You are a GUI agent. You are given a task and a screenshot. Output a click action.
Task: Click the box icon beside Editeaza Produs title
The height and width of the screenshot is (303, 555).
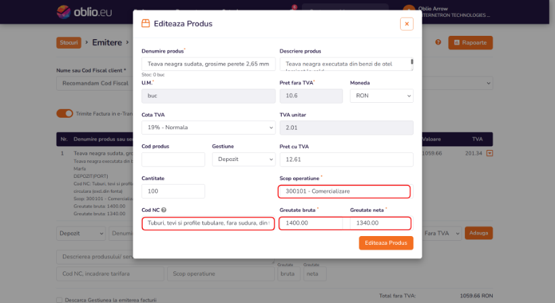pyautogui.click(x=146, y=24)
